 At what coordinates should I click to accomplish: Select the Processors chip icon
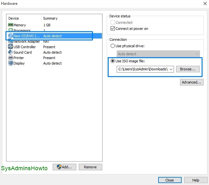pyautogui.click(x=10, y=31)
